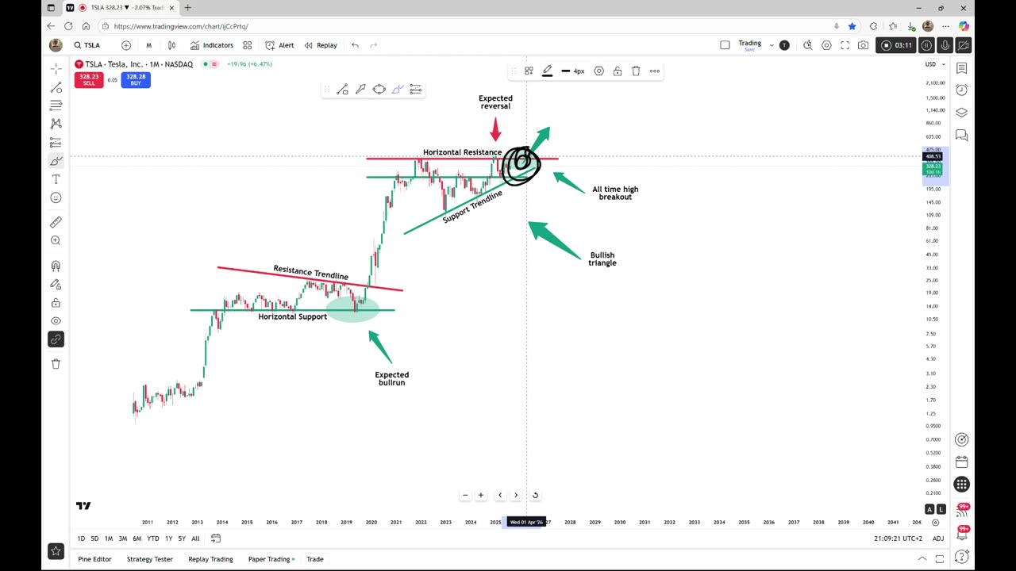The width and height of the screenshot is (1016, 571).
Task: Open the Strategy Tester tab
Action: pyautogui.click(x=150, y=559)
